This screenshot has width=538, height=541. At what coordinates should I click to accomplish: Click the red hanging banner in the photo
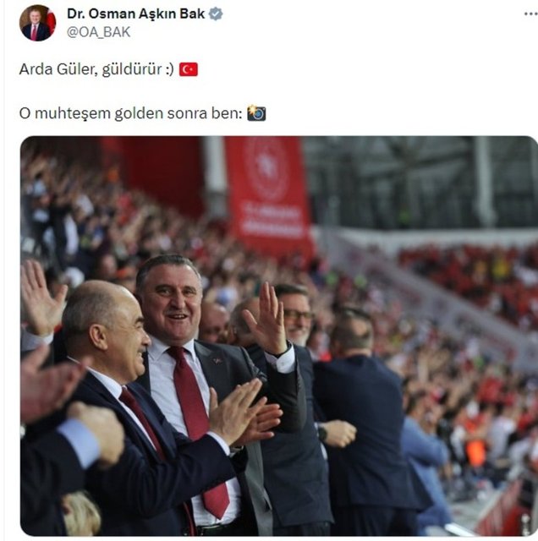[x=268, y=194]
